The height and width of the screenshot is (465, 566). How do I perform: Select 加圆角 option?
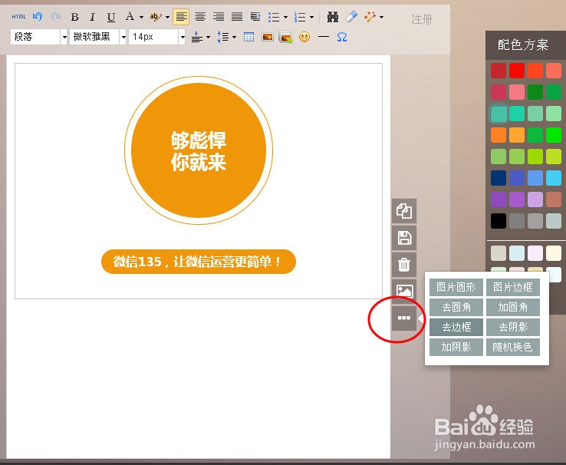[x=513, y=307]
